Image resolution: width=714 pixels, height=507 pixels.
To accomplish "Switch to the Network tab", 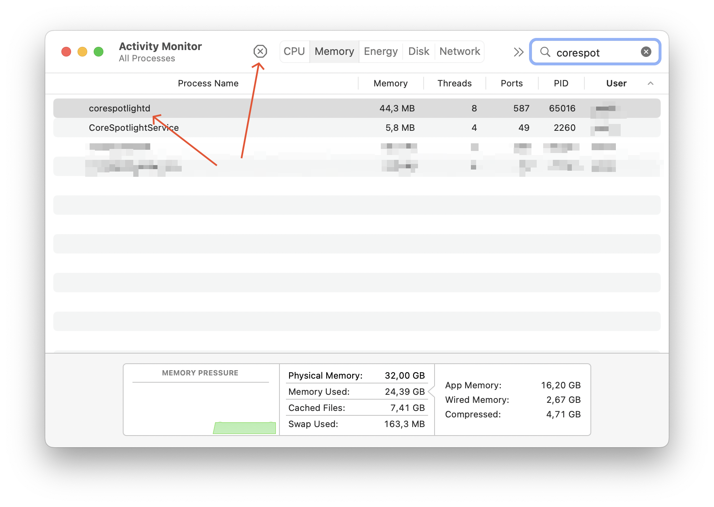I will (x=460, y=51).
